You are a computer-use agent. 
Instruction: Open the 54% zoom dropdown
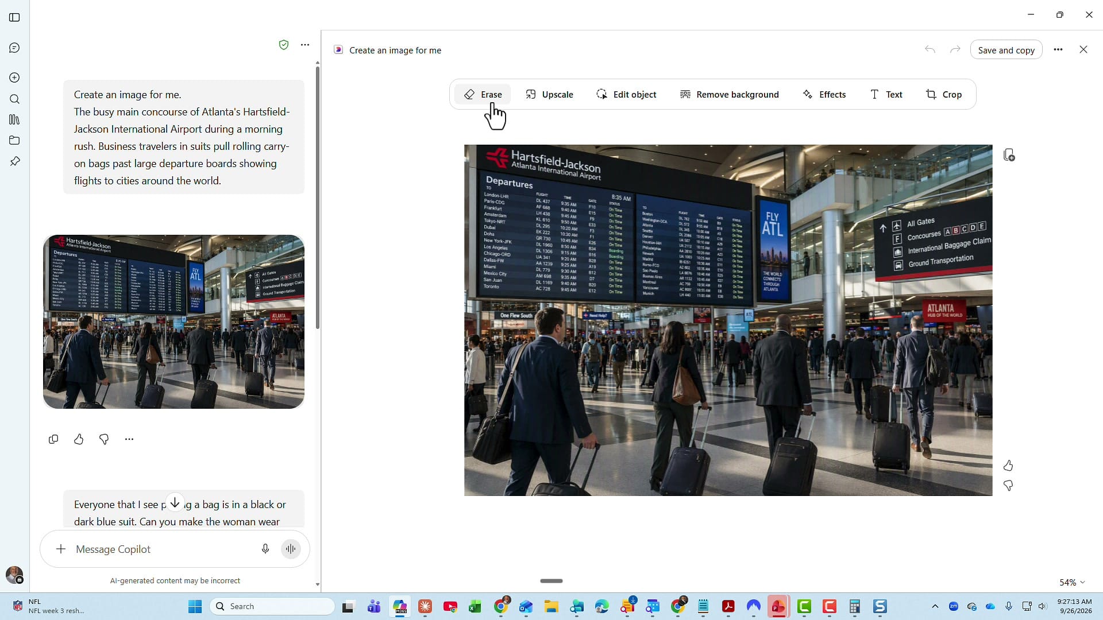pos(1072,582)
